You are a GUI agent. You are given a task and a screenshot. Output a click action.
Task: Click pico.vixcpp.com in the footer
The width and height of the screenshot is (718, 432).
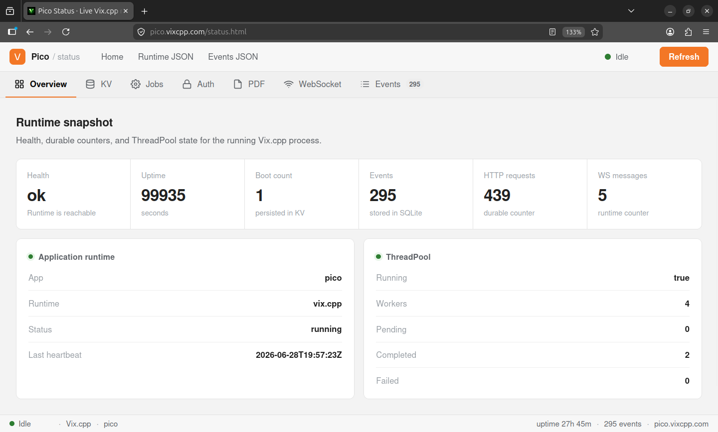681,424
